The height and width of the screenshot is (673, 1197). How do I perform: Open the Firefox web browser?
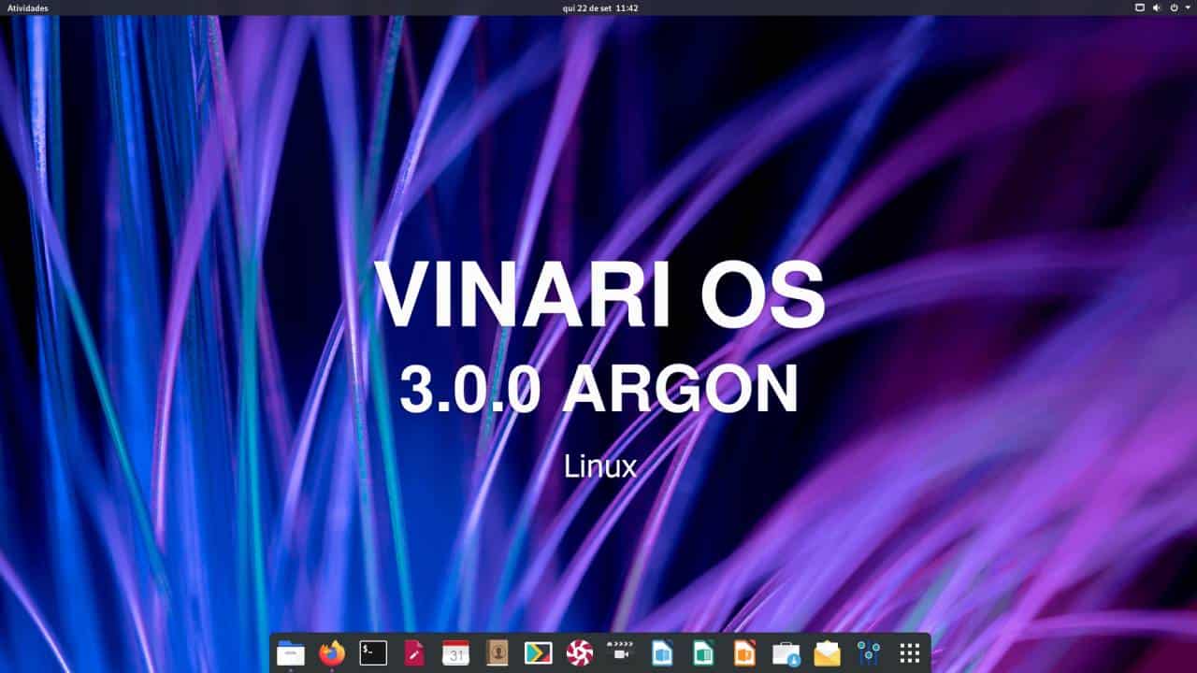coord(331,653)
